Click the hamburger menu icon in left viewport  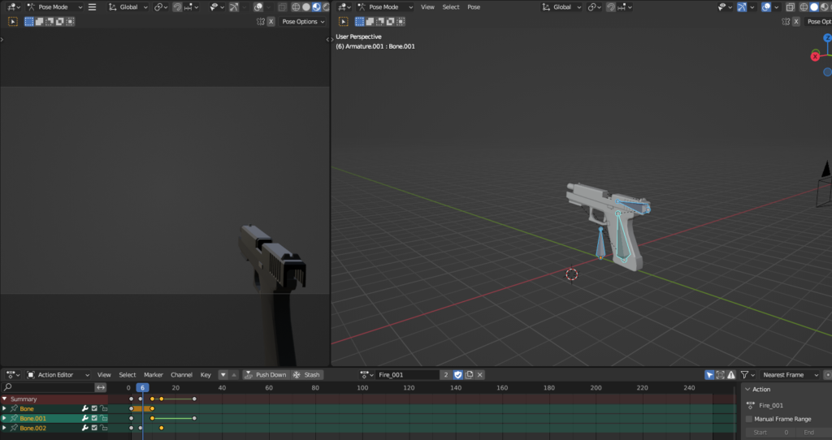click(92, 6)
